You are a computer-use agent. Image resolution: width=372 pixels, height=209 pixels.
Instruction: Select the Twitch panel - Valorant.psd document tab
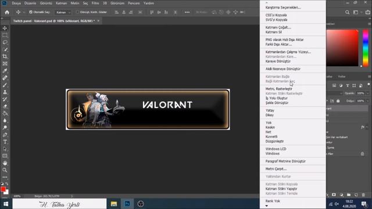(x=54, y=21)
